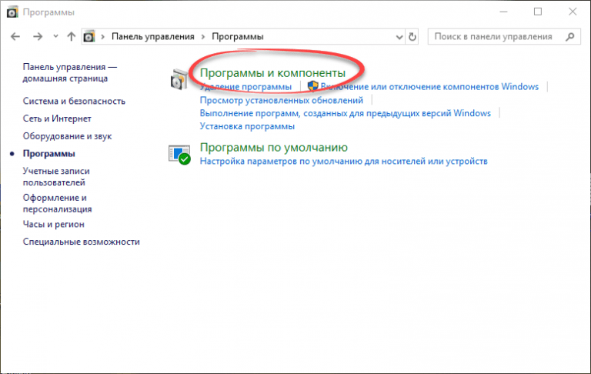Viewport: 591px width, 374px height.
Task: Open Настройка параметров по умолчанию для носителей
Action: coord(344,162)
